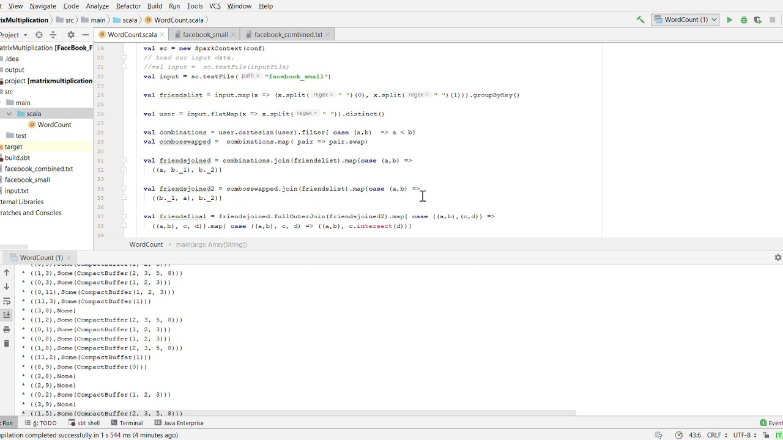Click the CRLF line separator selector in the status bar
The width and height of the screenshot is (783, 440).
point(716,435)
